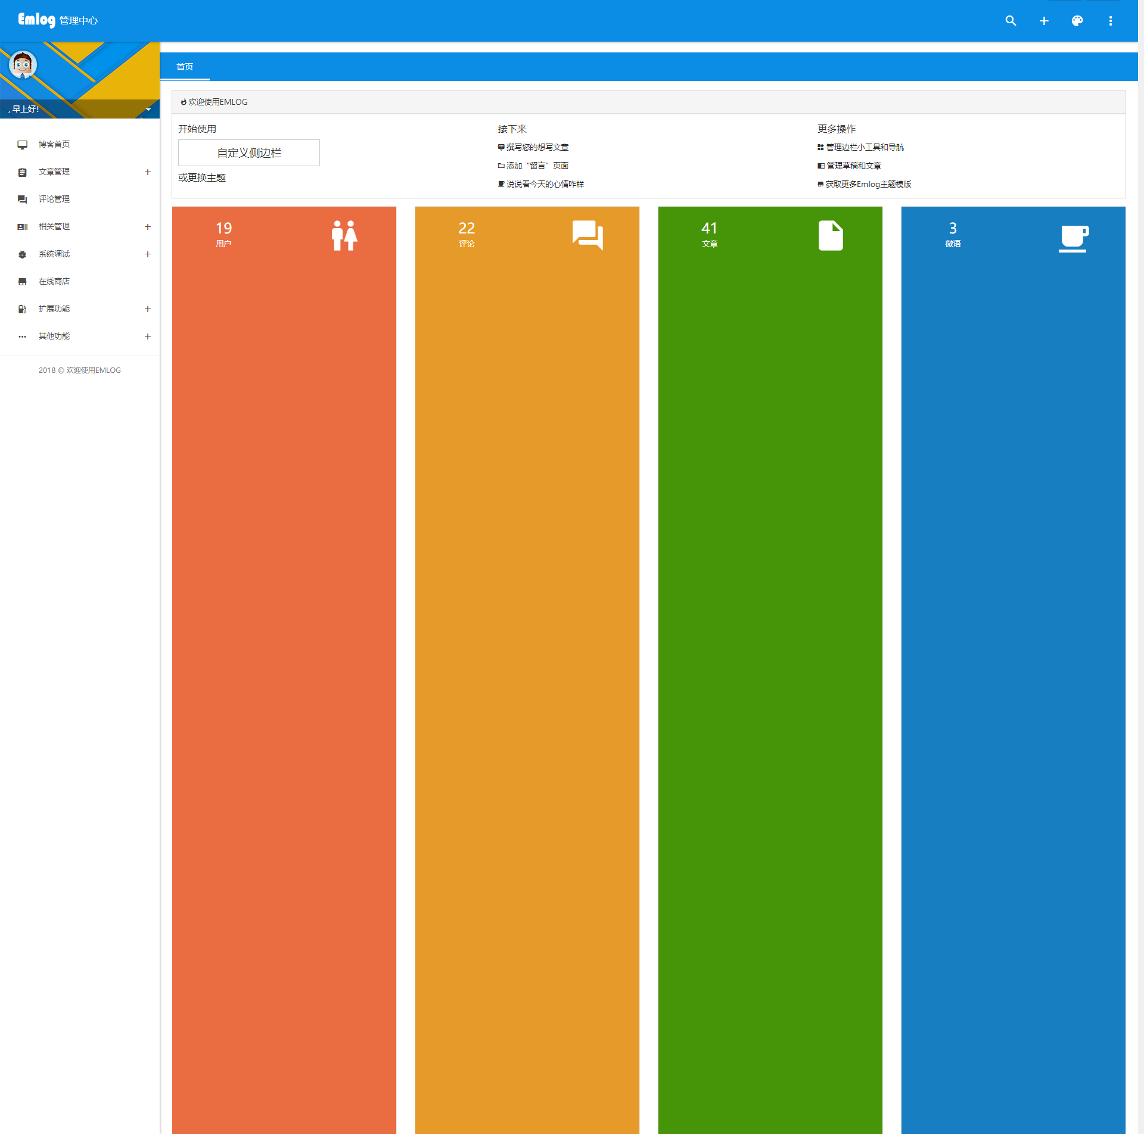Expand the 相关管理 submenu plus

pos(148,227)
